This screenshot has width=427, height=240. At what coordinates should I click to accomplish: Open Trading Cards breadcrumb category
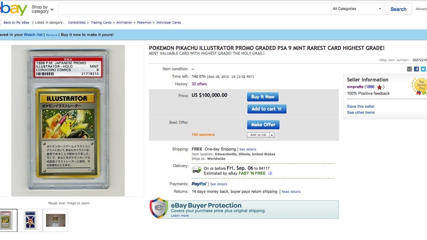(x=101, y=22)
